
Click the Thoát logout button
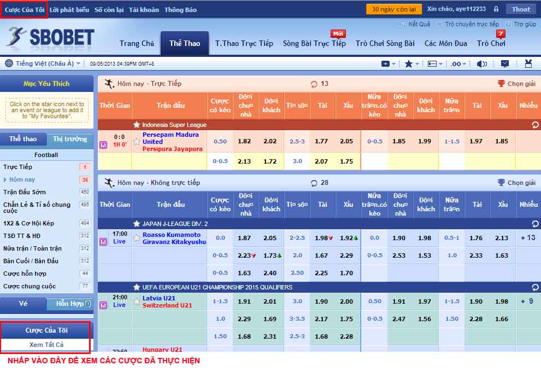(x=521, y=9)
